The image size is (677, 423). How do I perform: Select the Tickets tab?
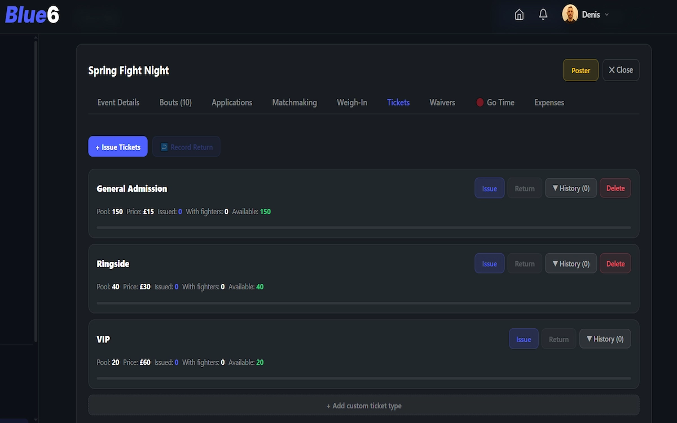pos(398,102)
